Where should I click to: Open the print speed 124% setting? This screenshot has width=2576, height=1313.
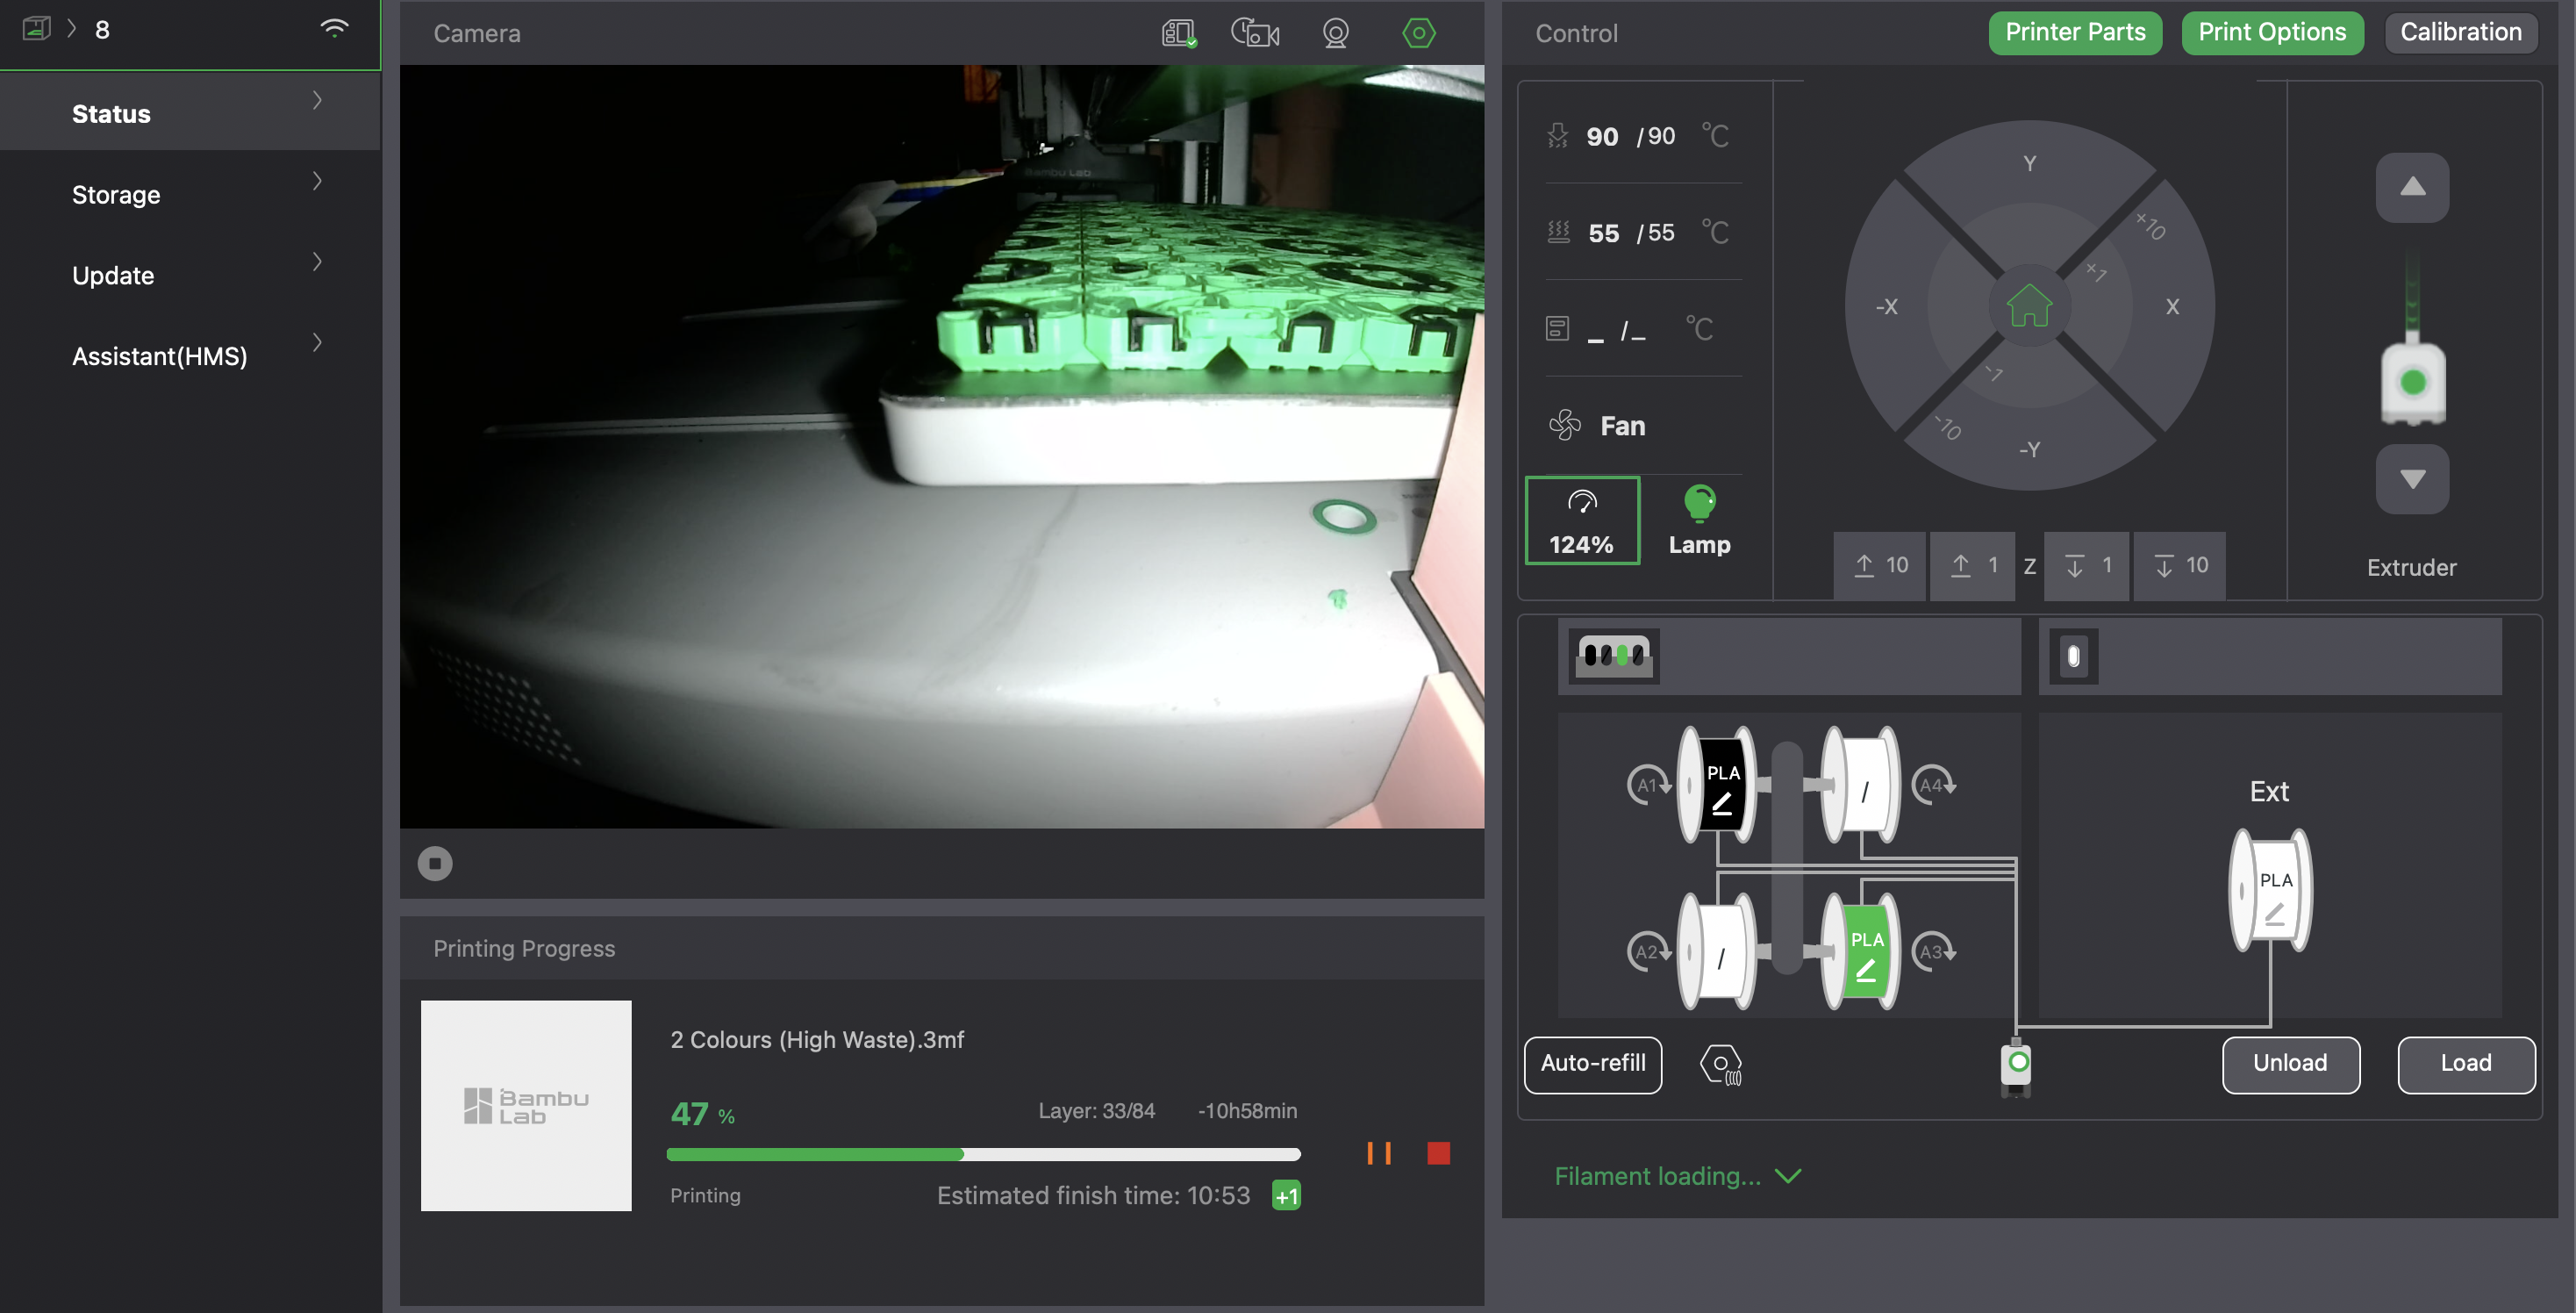pos(1582,521)
